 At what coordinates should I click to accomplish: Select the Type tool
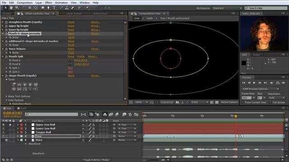(54, 8)
